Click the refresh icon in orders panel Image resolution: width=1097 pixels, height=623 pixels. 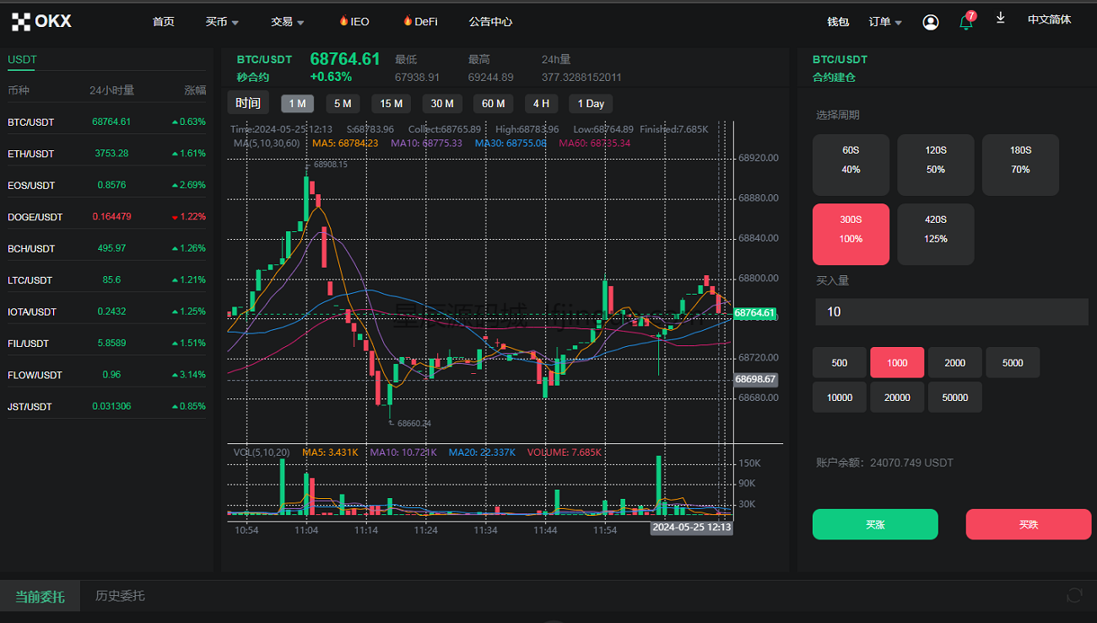[x=1074, y=595]
